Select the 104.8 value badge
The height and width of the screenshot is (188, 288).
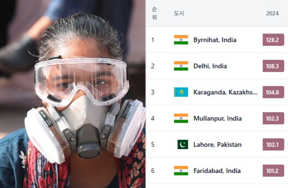[x=273, y=92]
